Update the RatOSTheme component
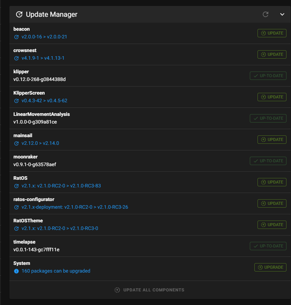This screenshot has height=305, width=291. pos(272,225)
